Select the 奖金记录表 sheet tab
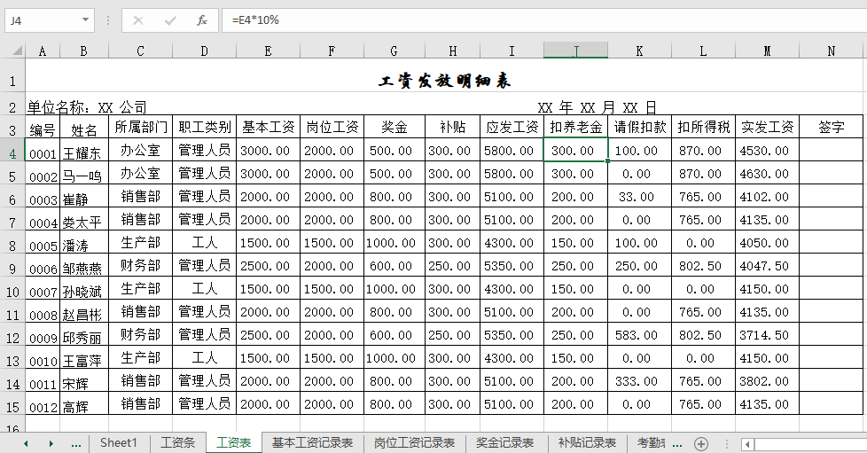Viewport: 867px width, 453px height. [504, 443]
